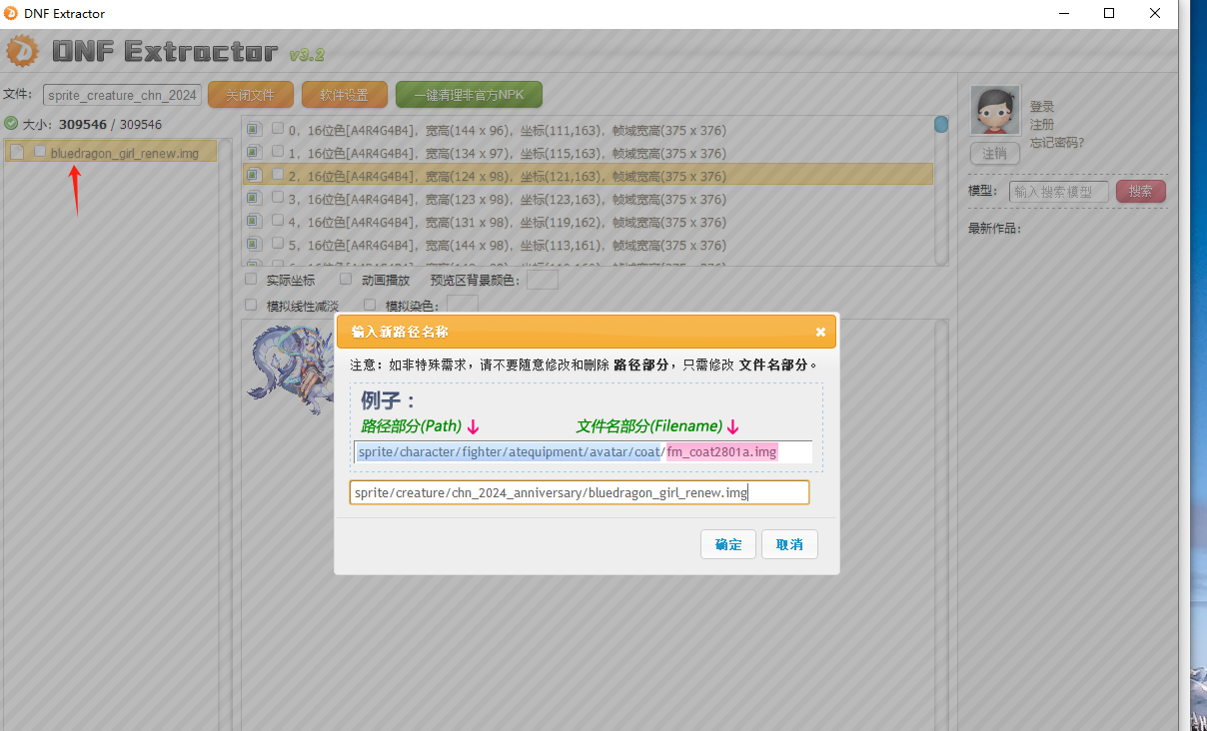Click the 关闭文件 button

tap(250, 95)
